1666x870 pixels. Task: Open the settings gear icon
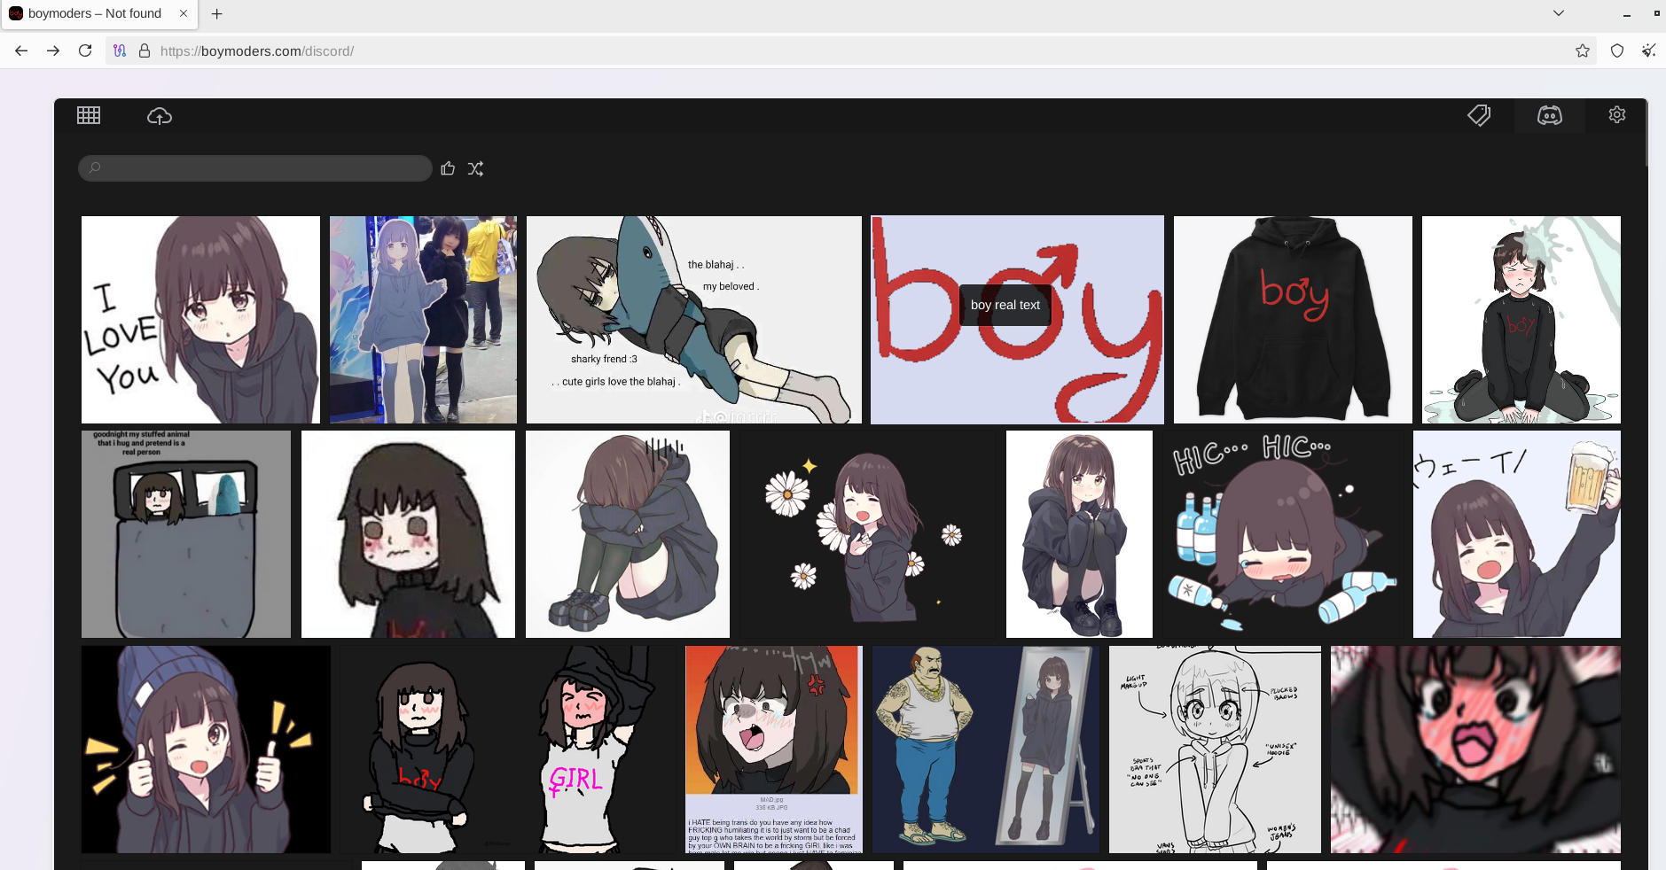(x=1616, y=115)
